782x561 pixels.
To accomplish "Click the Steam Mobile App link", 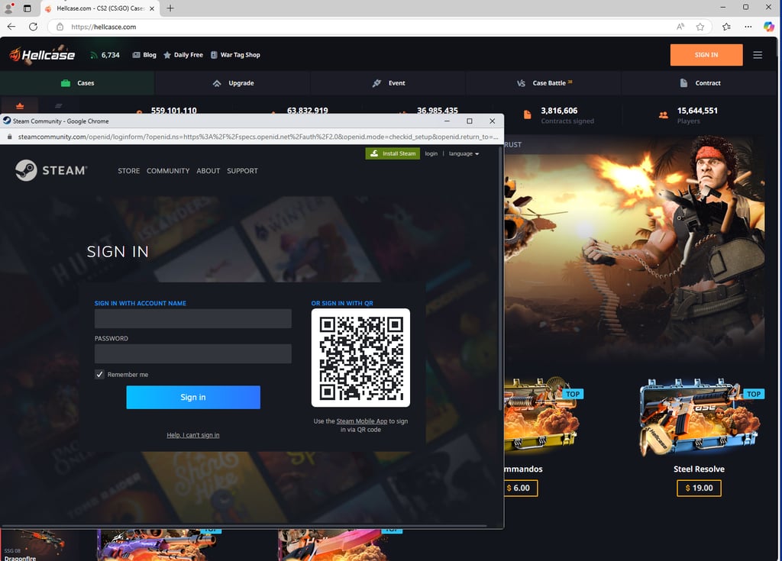I will [x=361, y=421].
